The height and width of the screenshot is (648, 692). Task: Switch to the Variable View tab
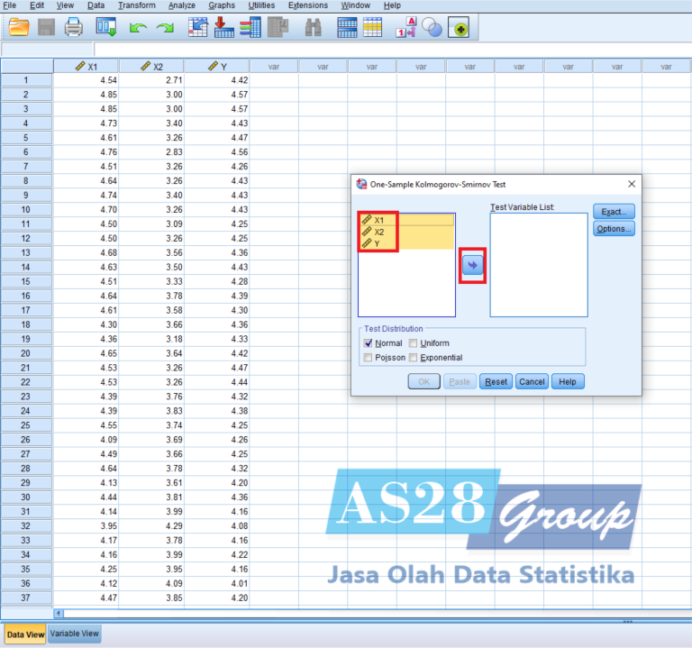click(x=75, y=634)
